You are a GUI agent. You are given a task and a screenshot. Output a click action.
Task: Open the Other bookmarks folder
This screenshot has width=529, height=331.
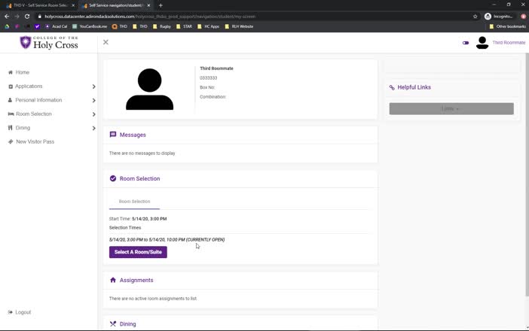click(x=507, y=26)
